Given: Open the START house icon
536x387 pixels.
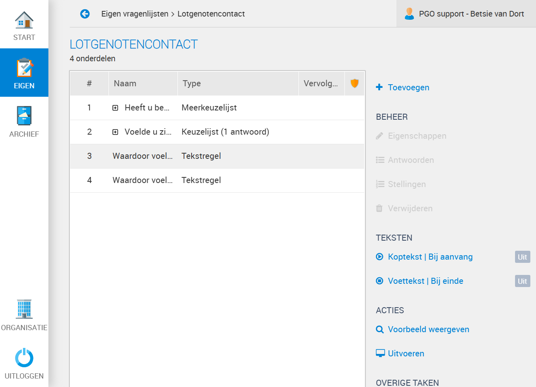Looking at the screenshot, I should coord(24,20).
